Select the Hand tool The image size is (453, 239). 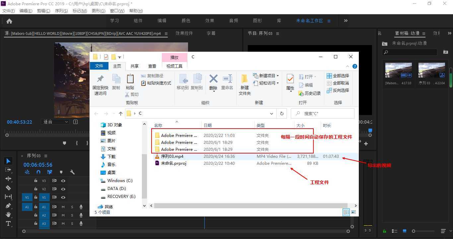tap(9, 214)
